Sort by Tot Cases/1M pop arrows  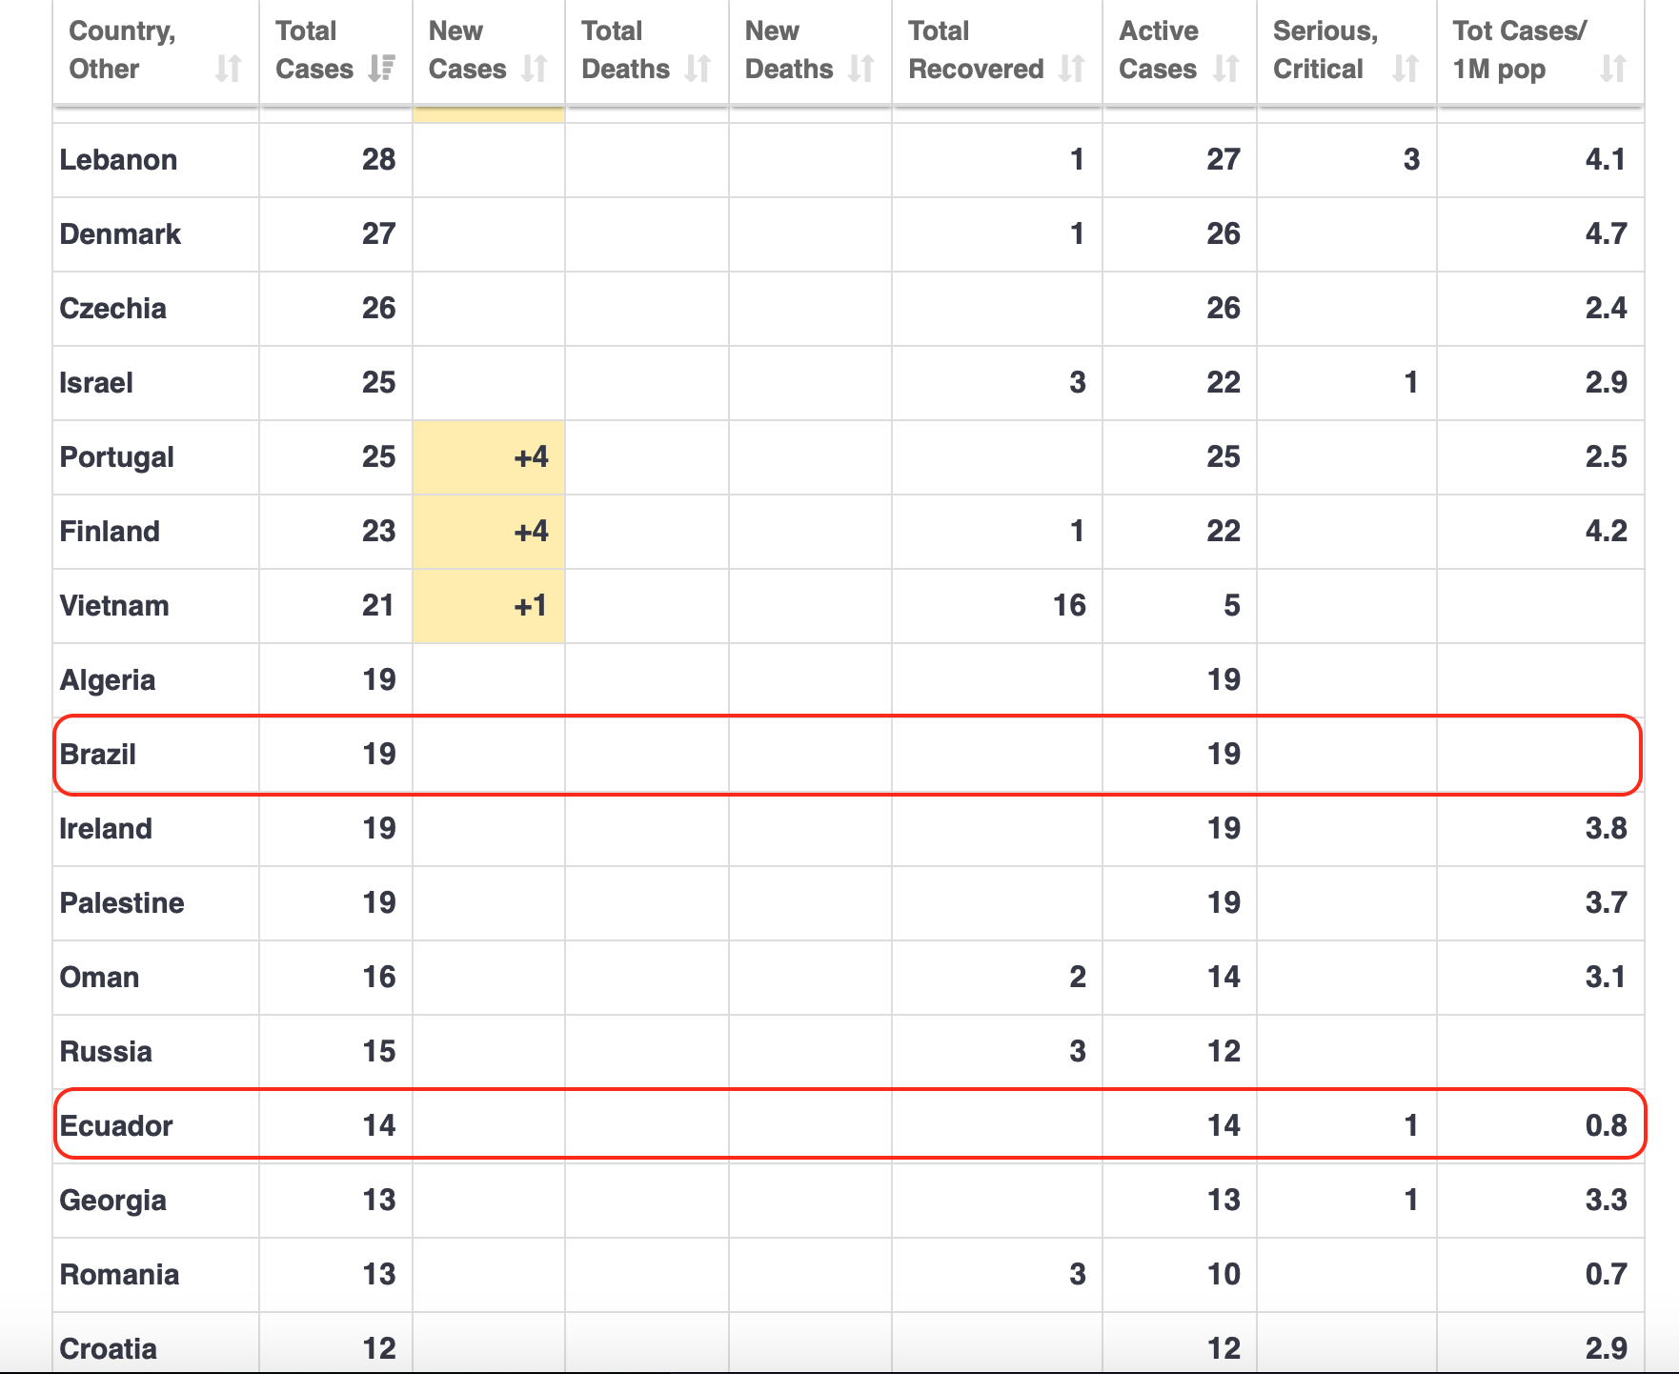1613,69
